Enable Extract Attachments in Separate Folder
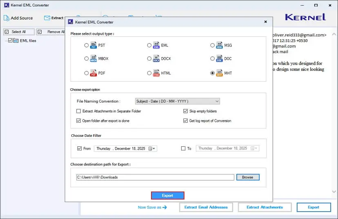Screen dimensions: 338x219 (x=78, y=111)
